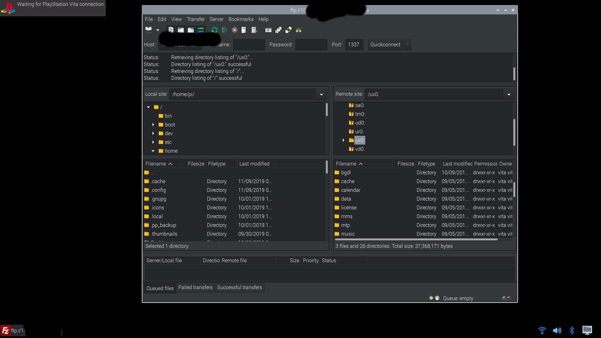Click the remote Filename column header
Image resolution: width=601 pixels, height=338 pixels.
tap(346, 164)
